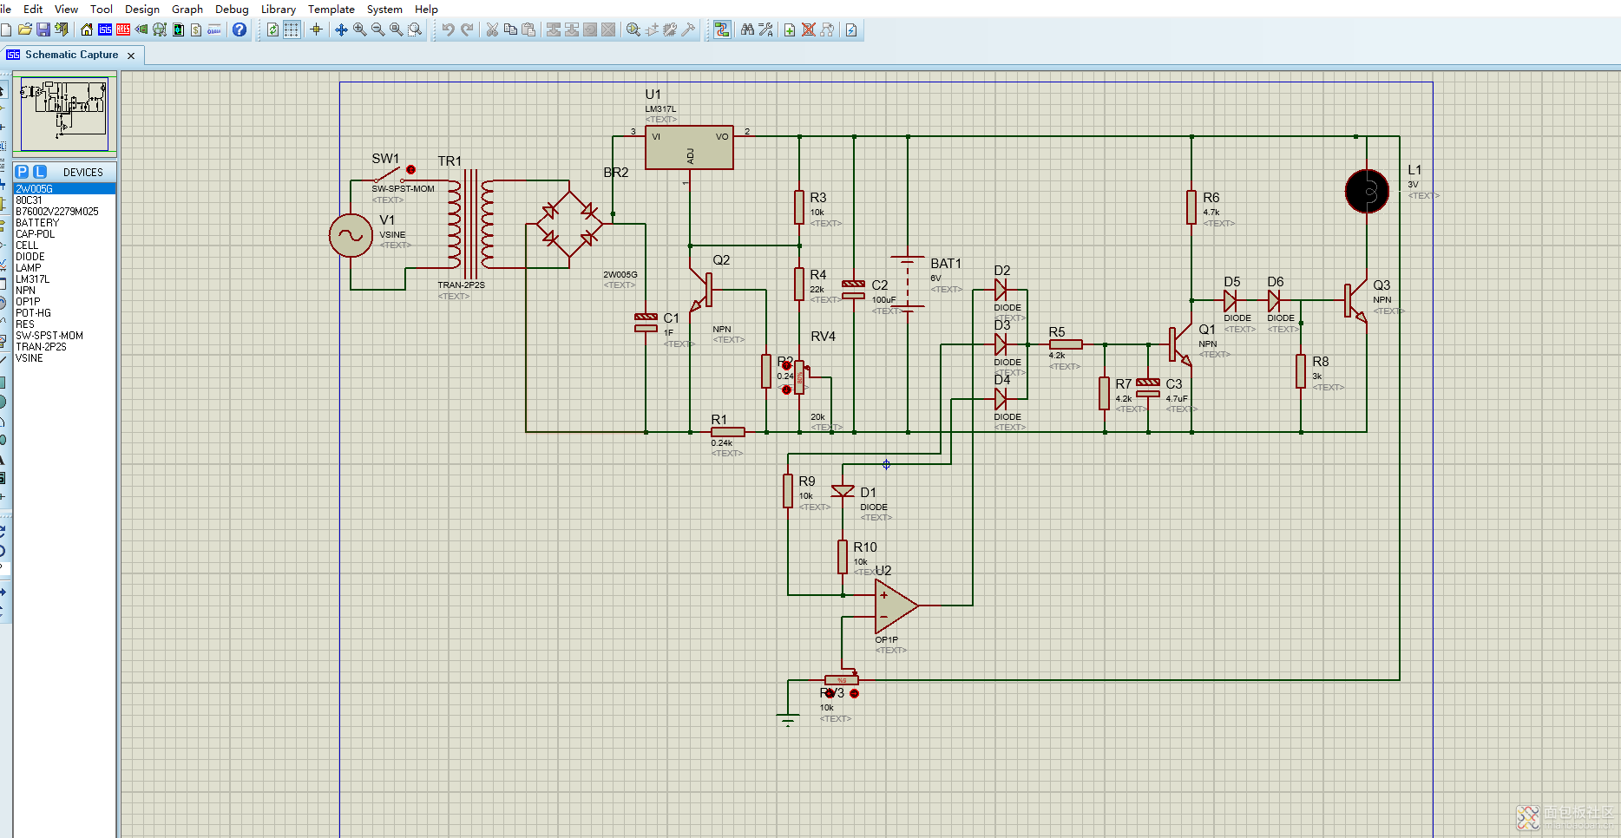This screenshot has height=838, width=1621.
Task: Open a design with the Open Project icon
Action: 24,29
